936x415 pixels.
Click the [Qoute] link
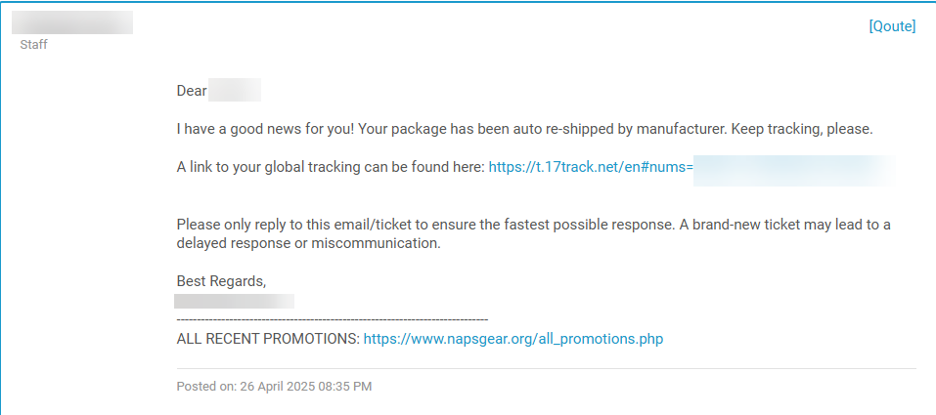892,26
